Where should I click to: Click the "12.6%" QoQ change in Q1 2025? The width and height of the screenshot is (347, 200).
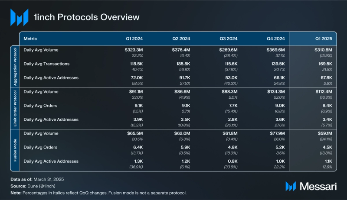pyautogui.click(x=327, y=167)
